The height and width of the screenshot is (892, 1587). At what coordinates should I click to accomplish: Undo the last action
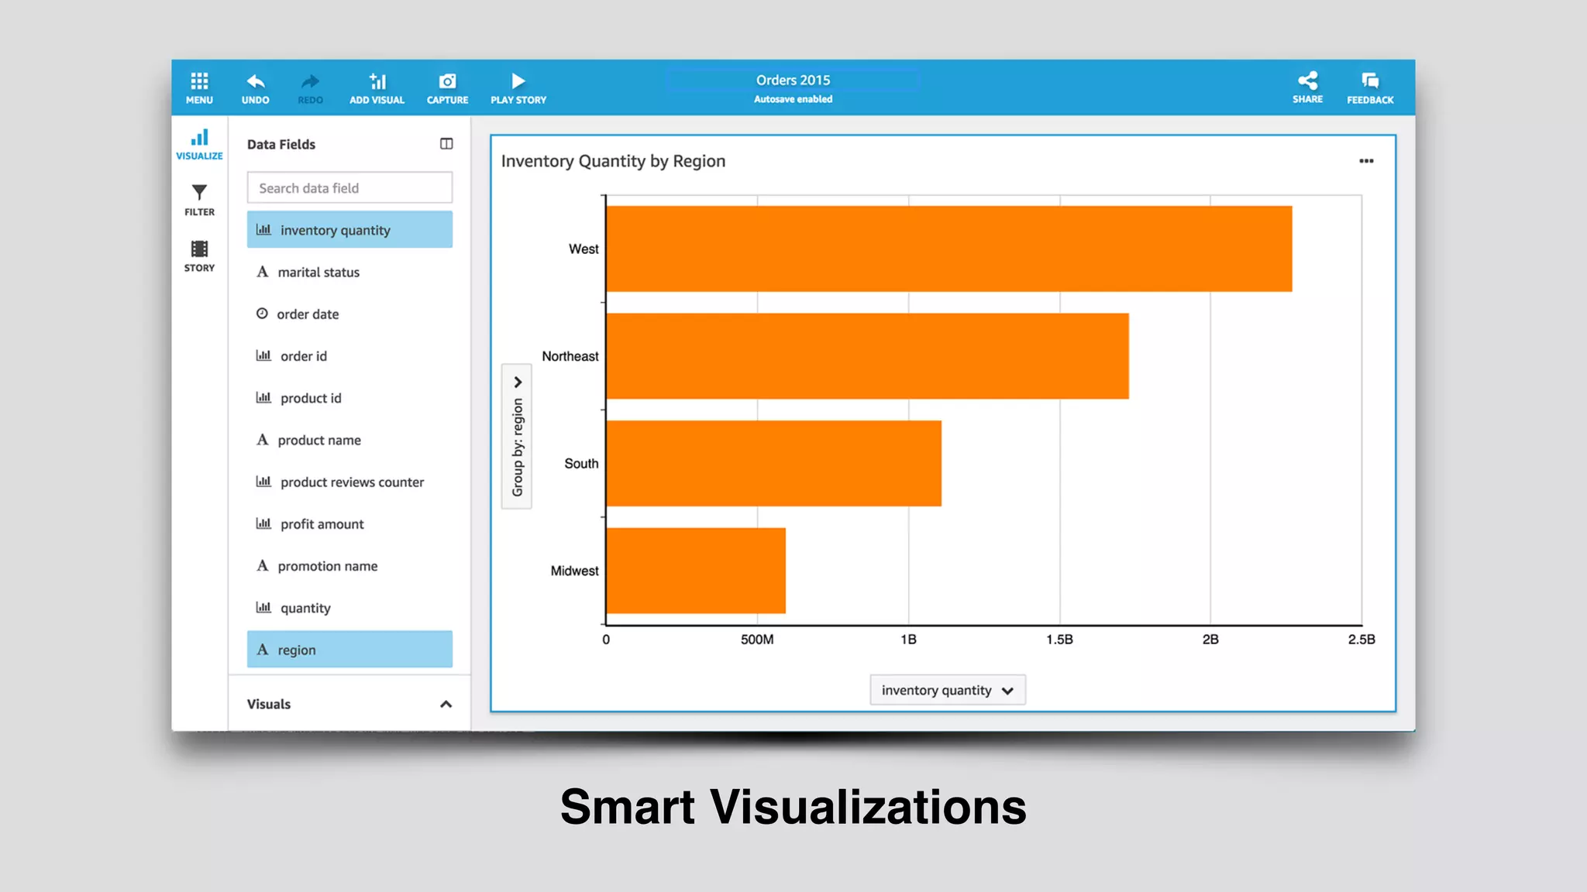pos(255,88)
